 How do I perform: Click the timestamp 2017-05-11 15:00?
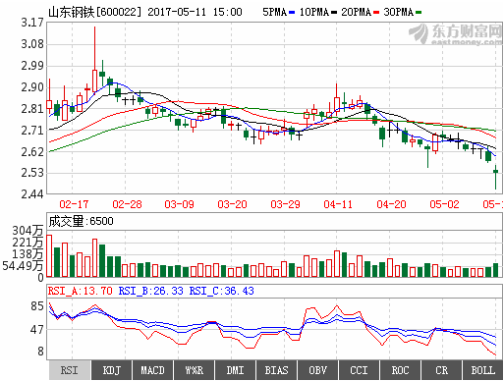tap(195, 12)
